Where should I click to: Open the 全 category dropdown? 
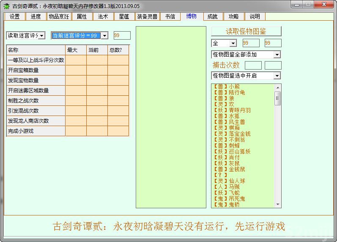point(233,43)
